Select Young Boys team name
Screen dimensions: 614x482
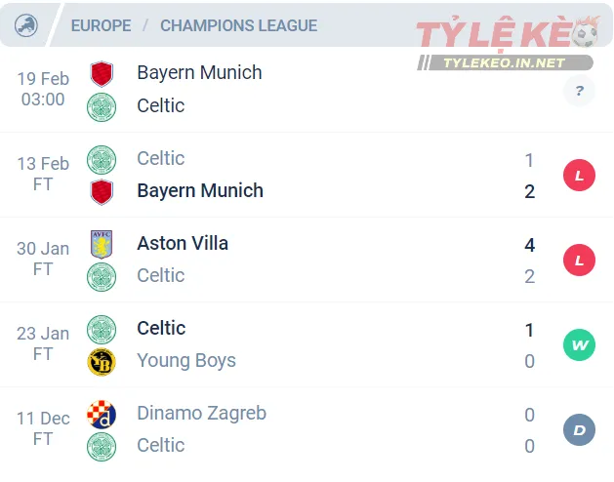click(x=186, y=361)
